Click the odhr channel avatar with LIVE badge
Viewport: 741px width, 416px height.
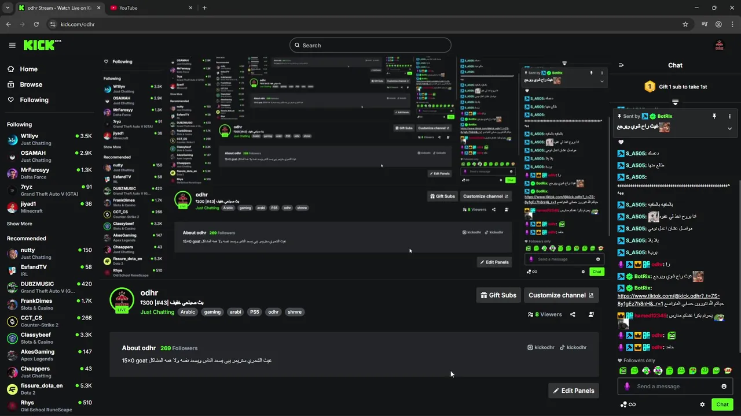tap(122, 300)
